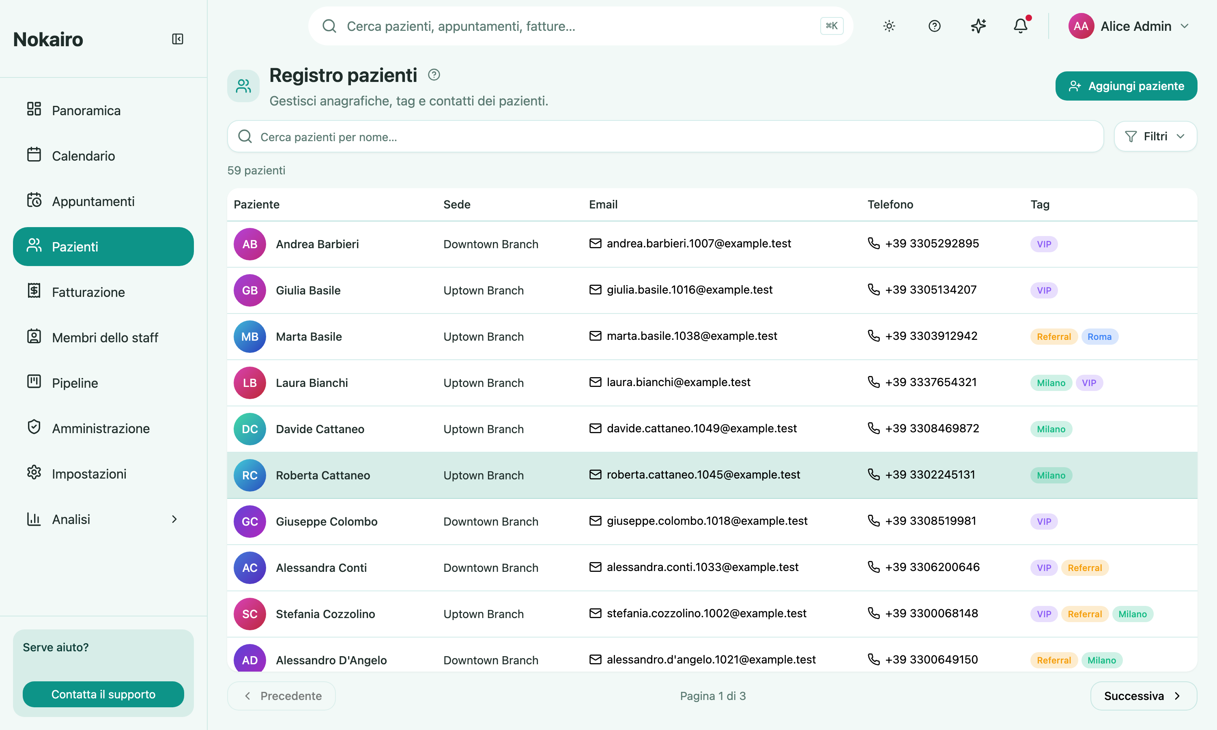Click the help icon beside Registro pazienti

click(x=434, y=75)
